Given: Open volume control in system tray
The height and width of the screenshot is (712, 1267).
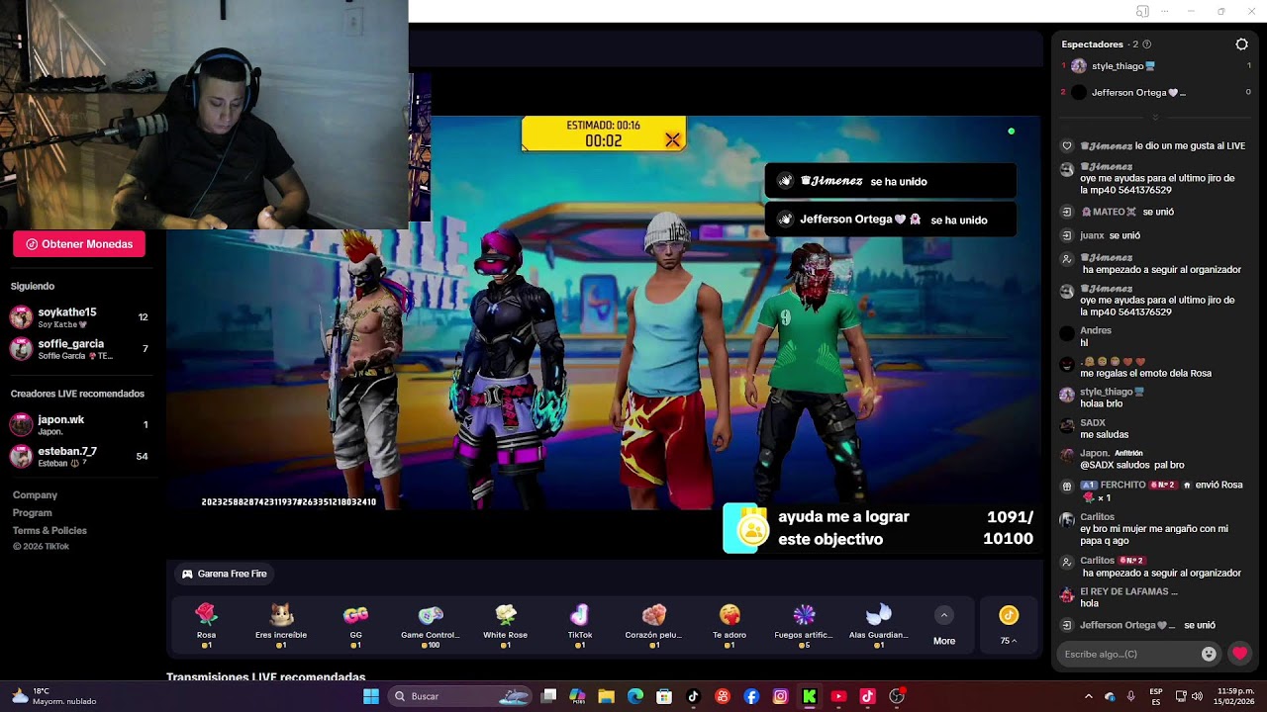Looking at the screenshot, I should (x=1197, y=696).
